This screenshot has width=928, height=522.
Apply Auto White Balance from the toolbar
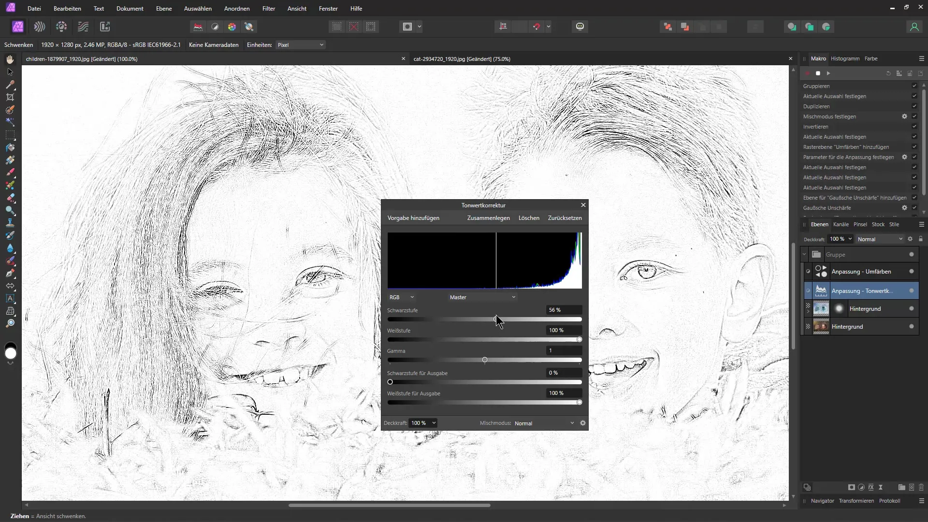[249, 27]
